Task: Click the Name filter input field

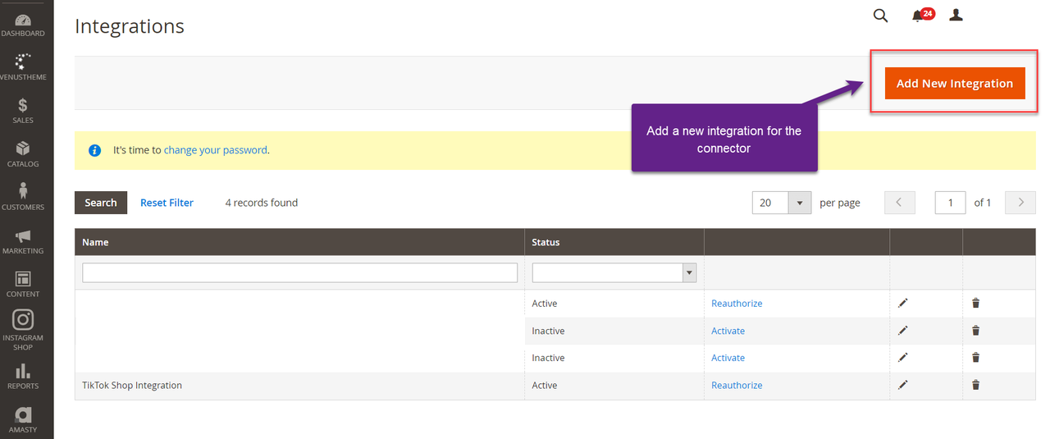Action: point(299,272)
